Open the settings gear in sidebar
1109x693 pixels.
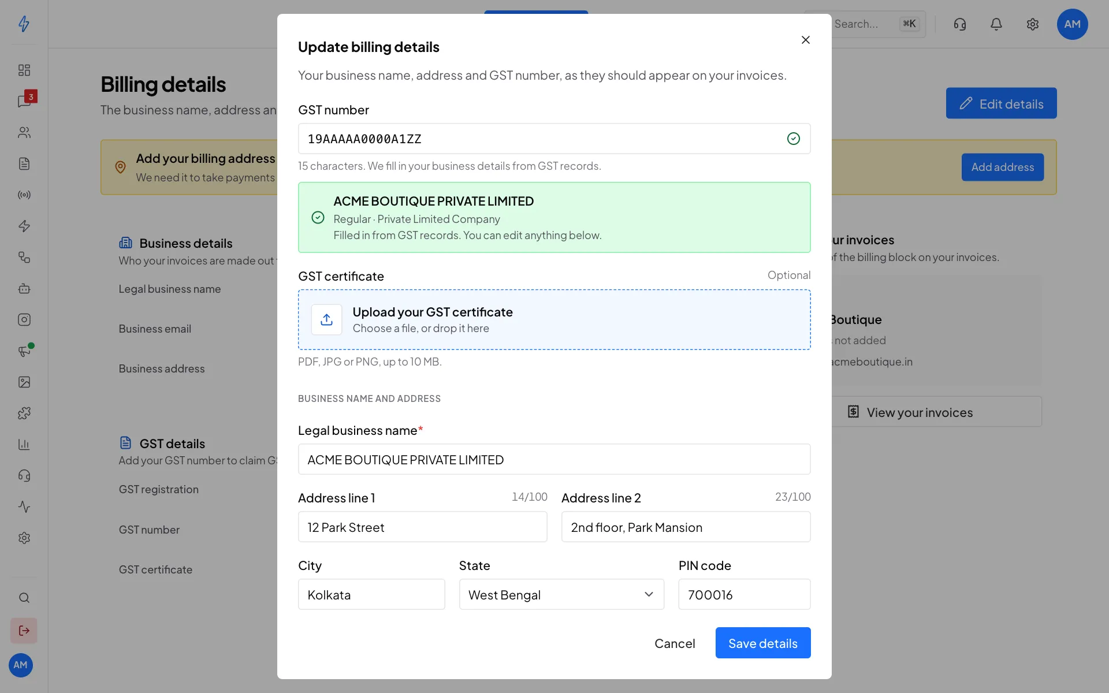pyautogui.click(x=24, y=538)
